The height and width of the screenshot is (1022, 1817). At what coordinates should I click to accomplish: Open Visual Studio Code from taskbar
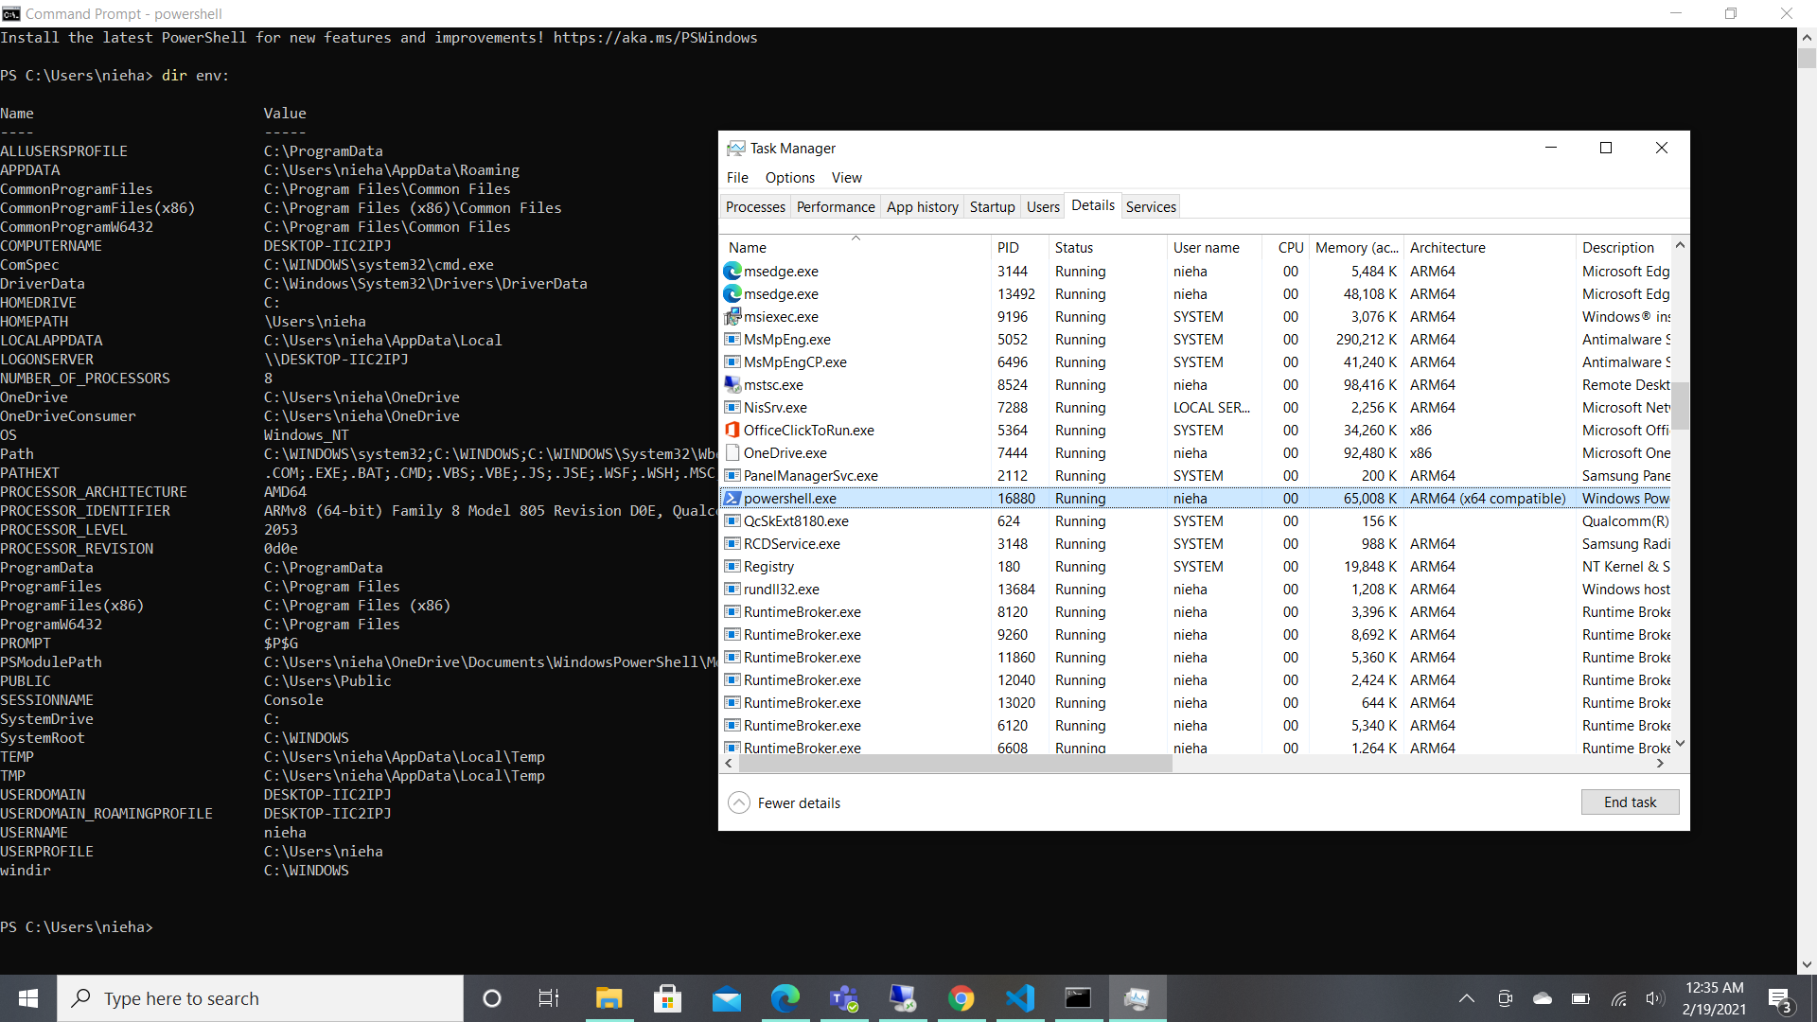click(x=1020, y=998)
